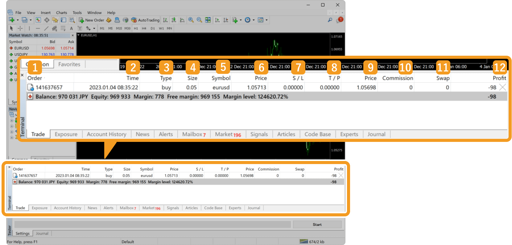This screenshot has width=512, height=245.
Task: Close the Market Watch panel
Action: pos(73,35)
